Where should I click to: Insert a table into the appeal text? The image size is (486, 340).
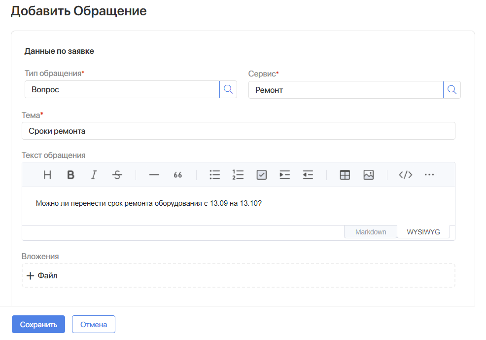click(x=345, y=175)
